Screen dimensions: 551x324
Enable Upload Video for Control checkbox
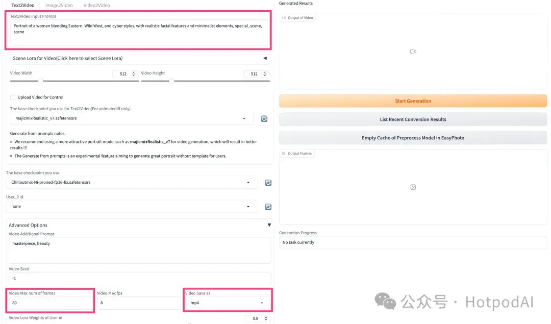13,97
